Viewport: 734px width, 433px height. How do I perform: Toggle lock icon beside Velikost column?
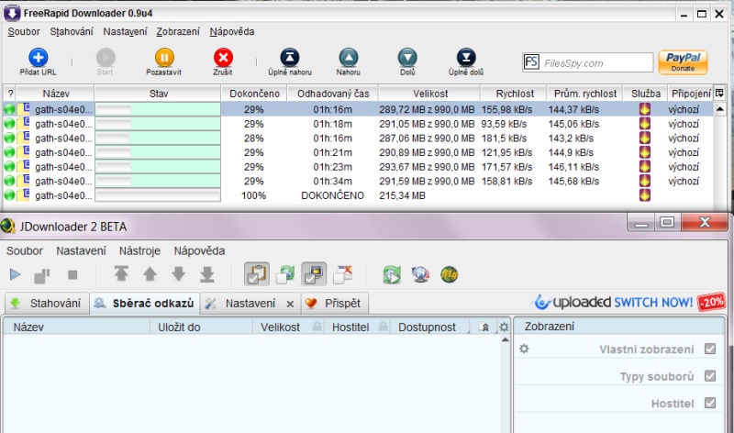[317, 327]
